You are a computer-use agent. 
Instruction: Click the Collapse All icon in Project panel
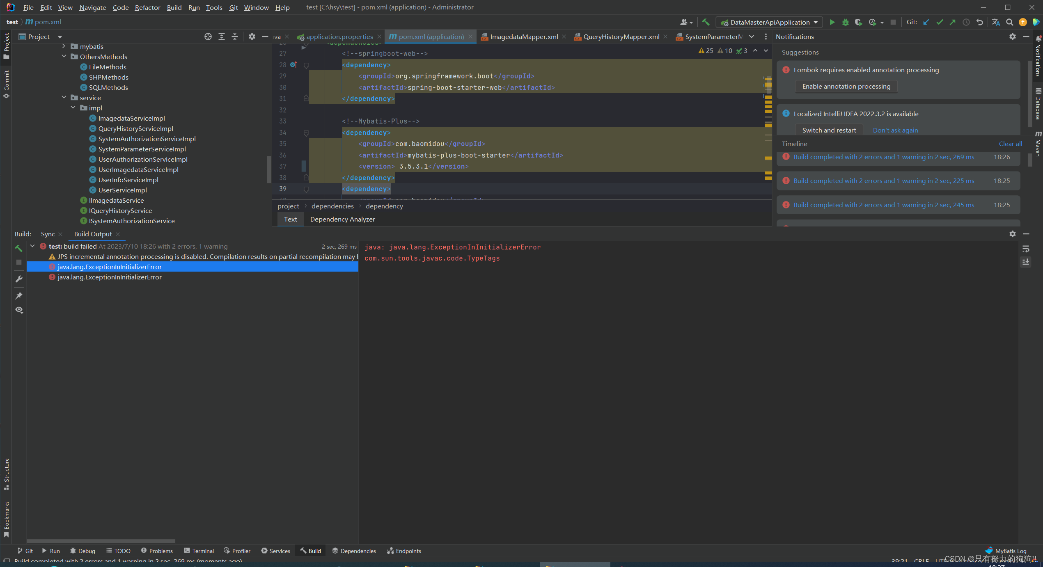point(235,37)
